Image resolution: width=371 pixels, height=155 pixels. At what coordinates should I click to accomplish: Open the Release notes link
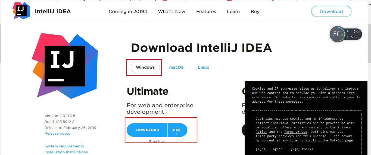57,133
